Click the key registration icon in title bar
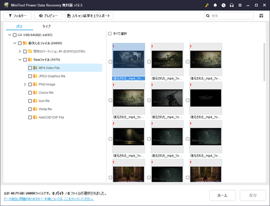The width and height of the screenshot is (270, 206). [207, 5]
